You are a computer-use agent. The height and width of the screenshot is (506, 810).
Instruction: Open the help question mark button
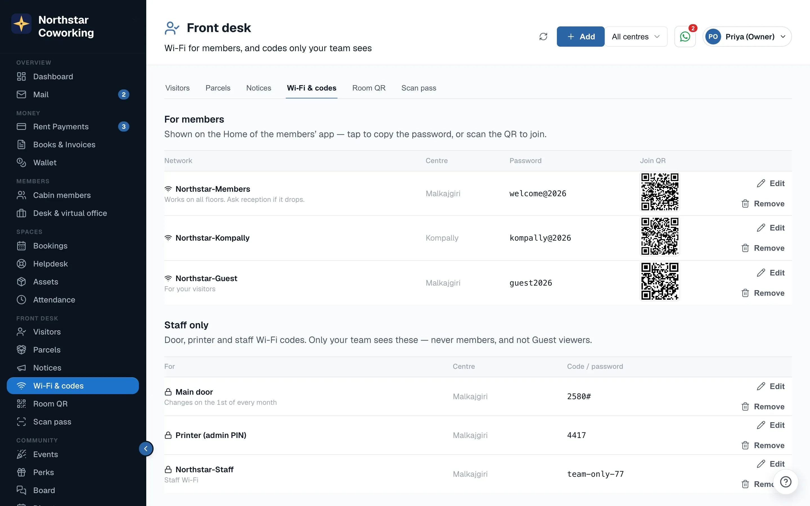[x=786, y=482]
